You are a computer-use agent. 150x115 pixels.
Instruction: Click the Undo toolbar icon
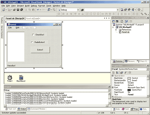(x=38, y=10)
